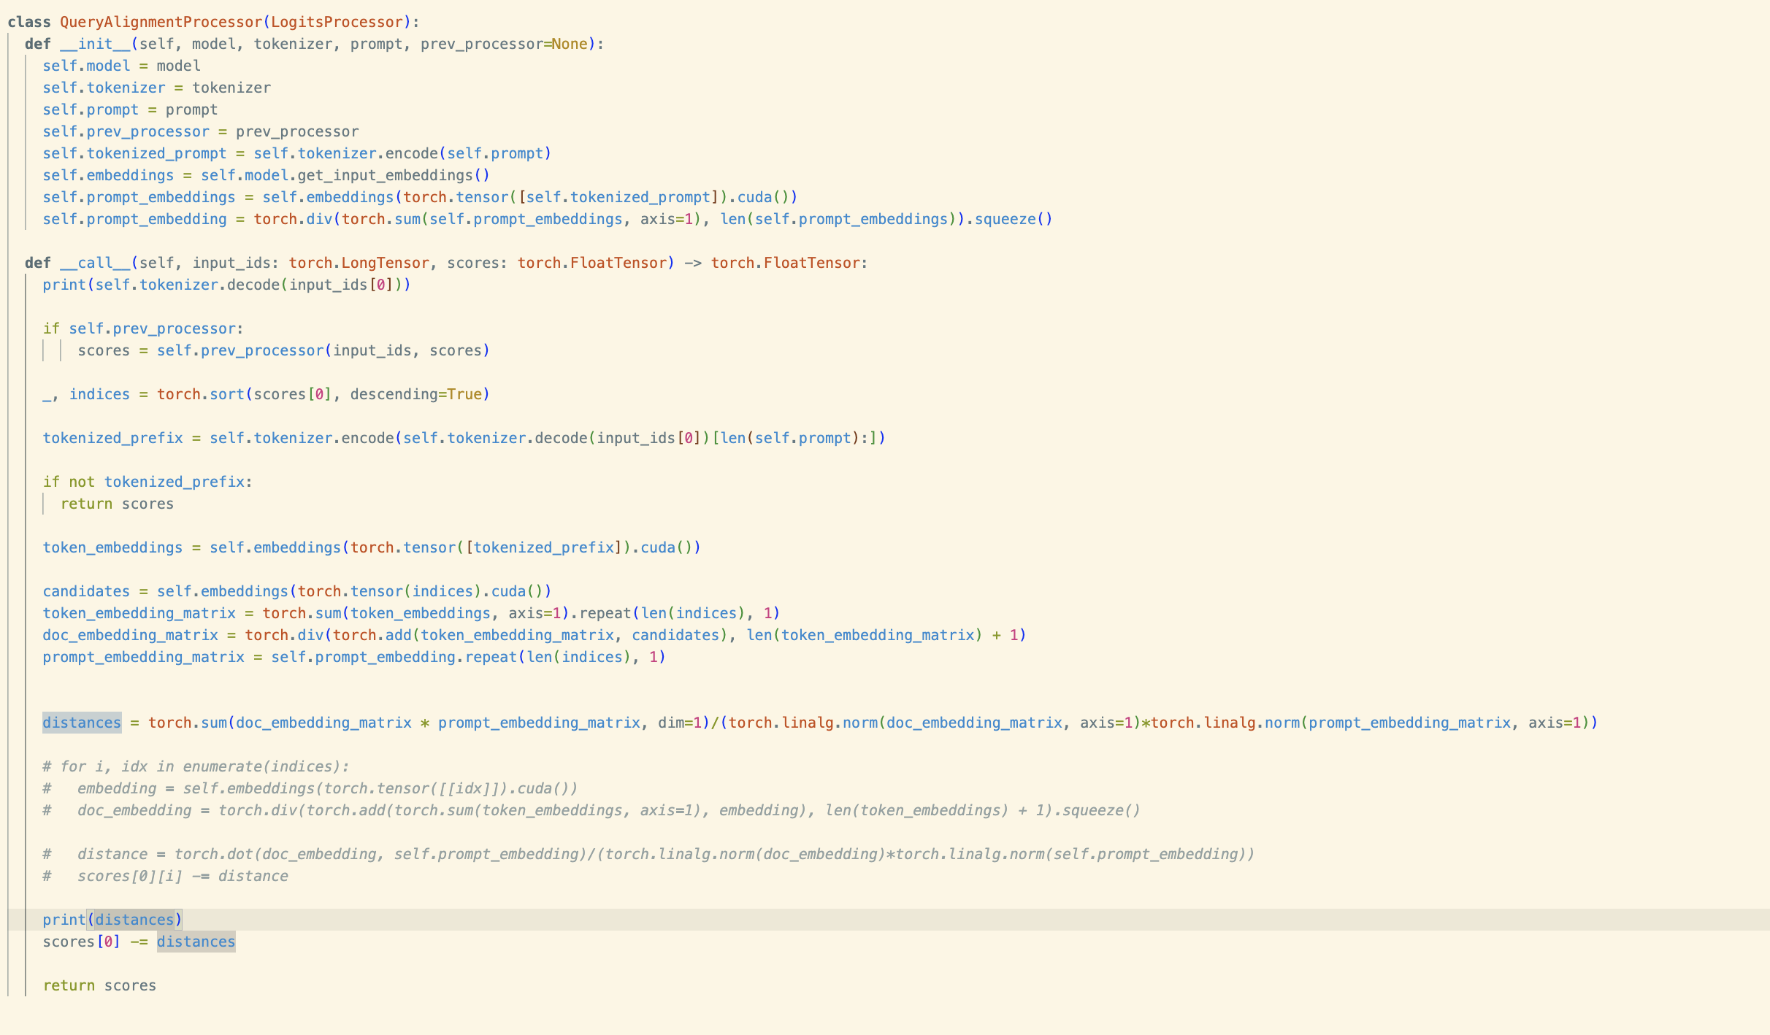The image size is (1770, 1035).
Task: Click highlighted distances after scores[0] -=
Action: 196,942
